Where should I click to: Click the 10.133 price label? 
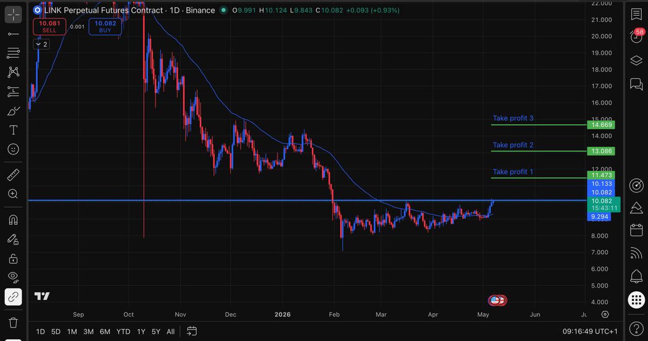coord(601,184)
